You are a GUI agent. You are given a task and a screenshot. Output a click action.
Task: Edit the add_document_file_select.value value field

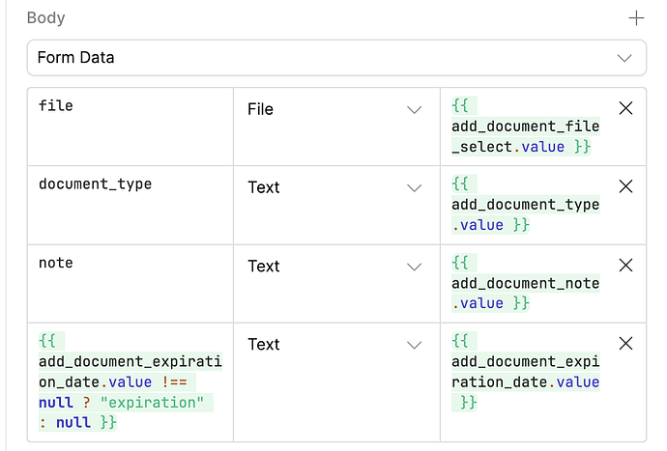[x=526, y=127]
